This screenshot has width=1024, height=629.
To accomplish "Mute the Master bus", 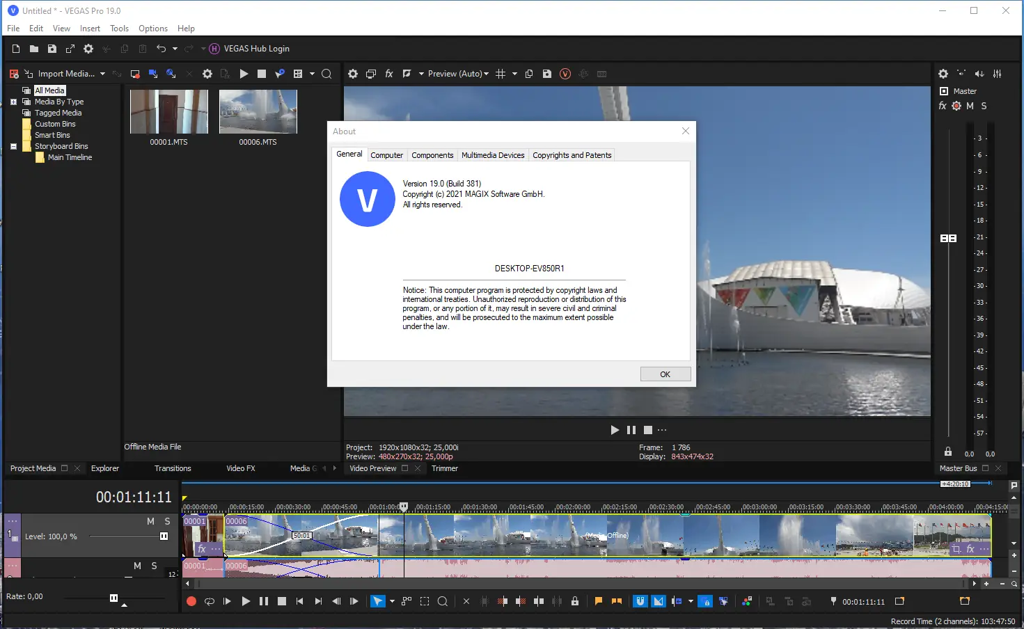I will click(x=970, y=106).
